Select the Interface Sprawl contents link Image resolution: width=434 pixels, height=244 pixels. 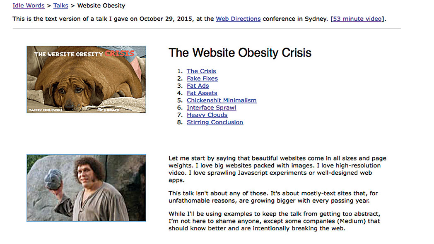coord(211,108)
